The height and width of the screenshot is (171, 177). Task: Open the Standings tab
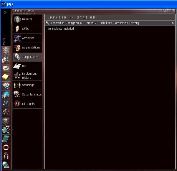point(27,85)
